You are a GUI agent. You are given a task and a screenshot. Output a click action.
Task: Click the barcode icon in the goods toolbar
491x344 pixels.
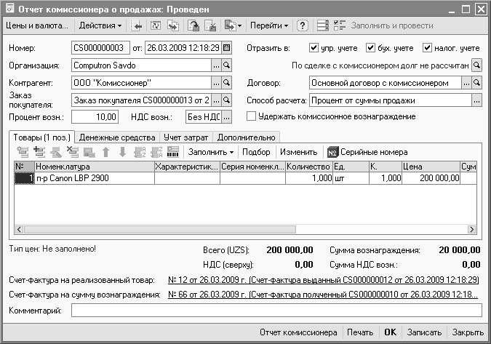click(173, 152)
